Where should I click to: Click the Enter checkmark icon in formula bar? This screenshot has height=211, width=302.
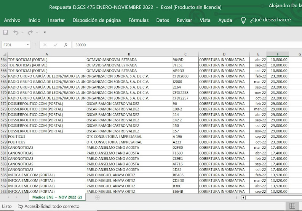(x=56, y=45)
